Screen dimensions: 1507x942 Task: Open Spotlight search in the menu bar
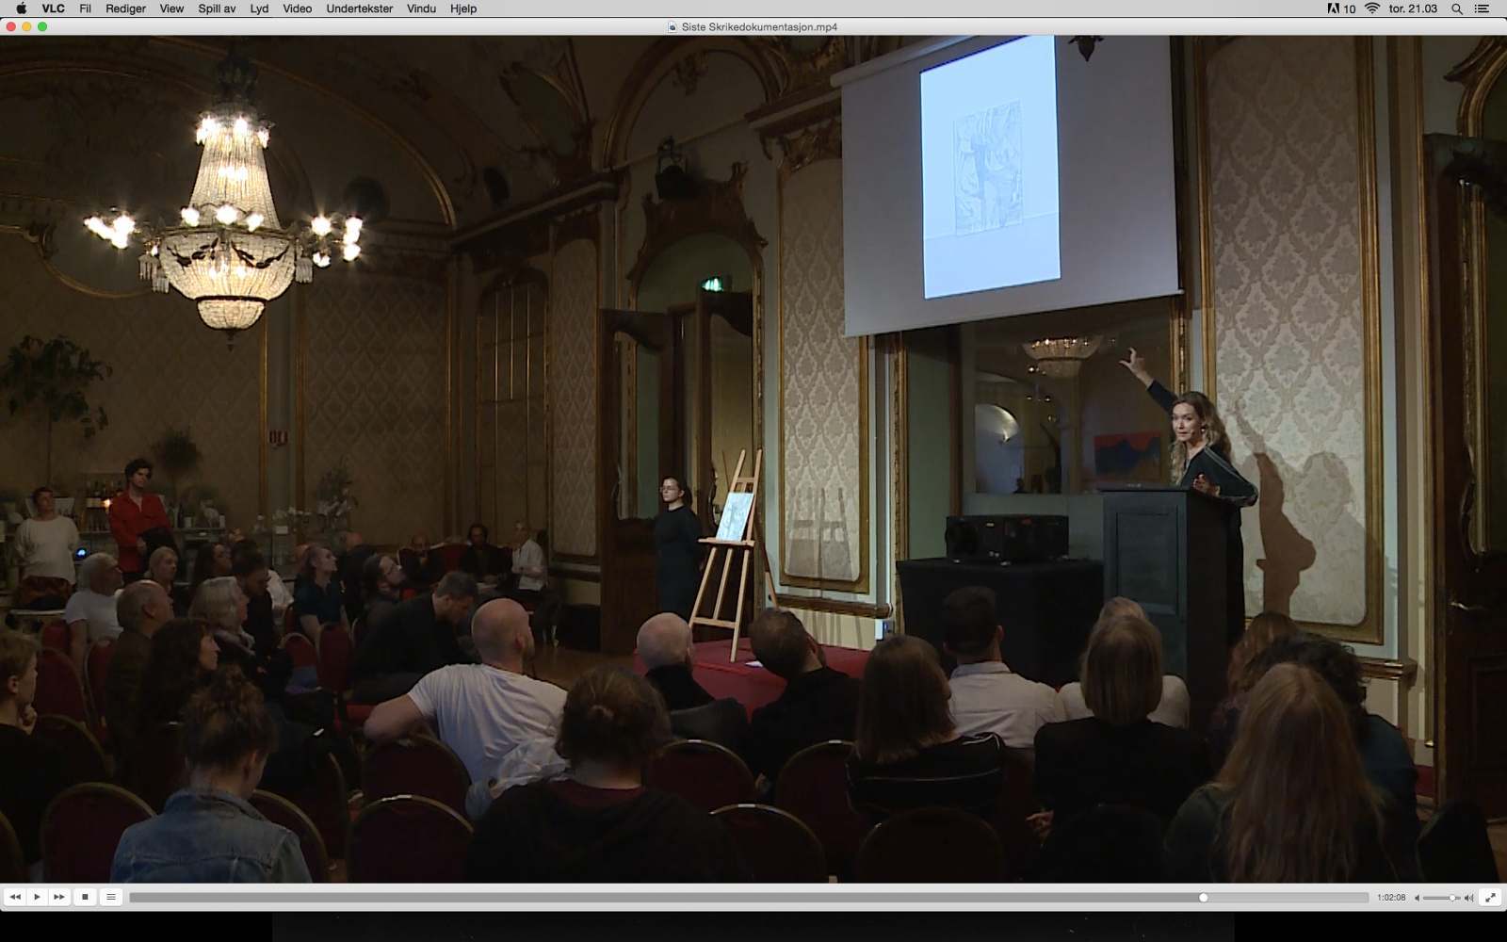coord(1456,8)
